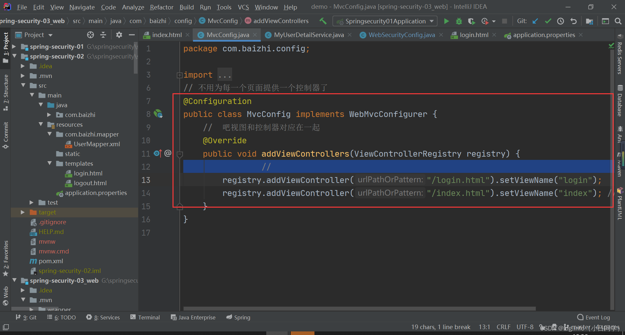Switch to index.html editor tab
625x335 pixels.
tap(167, 35)
